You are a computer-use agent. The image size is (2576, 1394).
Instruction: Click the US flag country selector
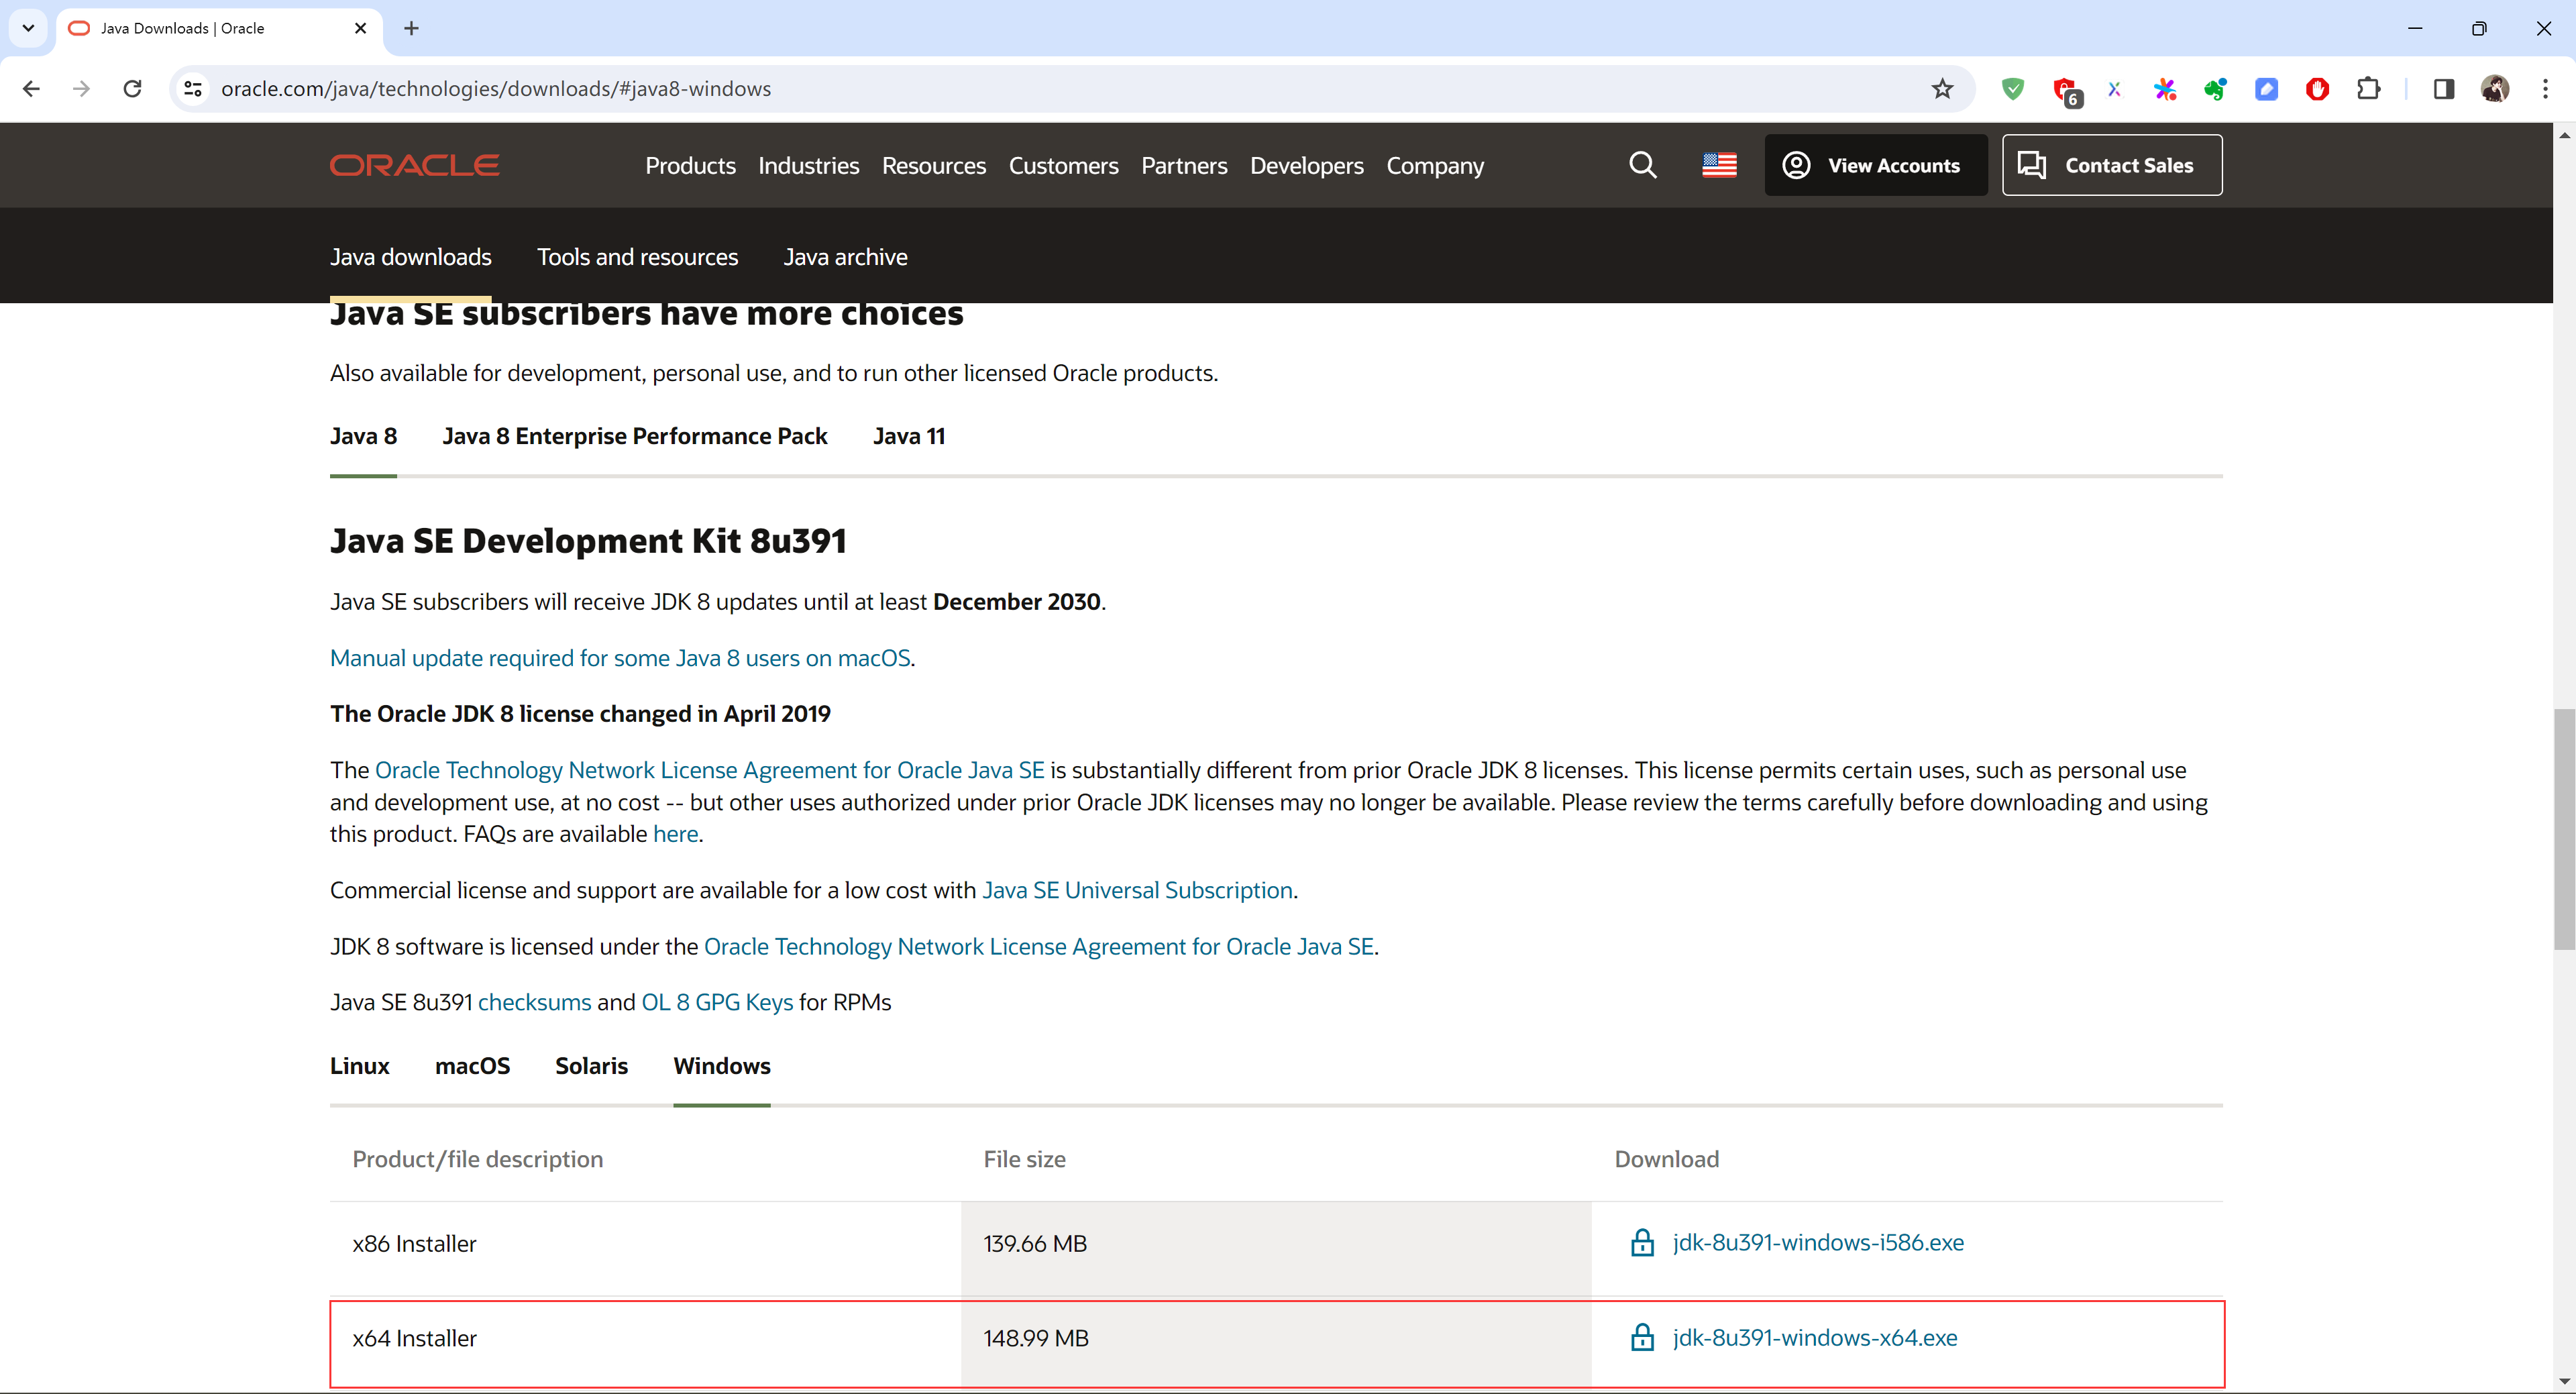[x=1719, y=165]
